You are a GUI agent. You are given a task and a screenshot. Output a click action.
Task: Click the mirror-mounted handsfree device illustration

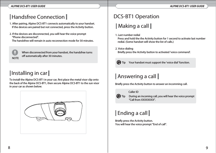(53, 112)
